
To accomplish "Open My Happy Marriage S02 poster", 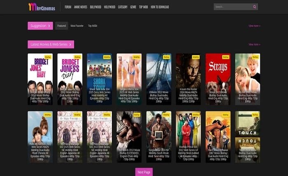I will tap(70, 137).
